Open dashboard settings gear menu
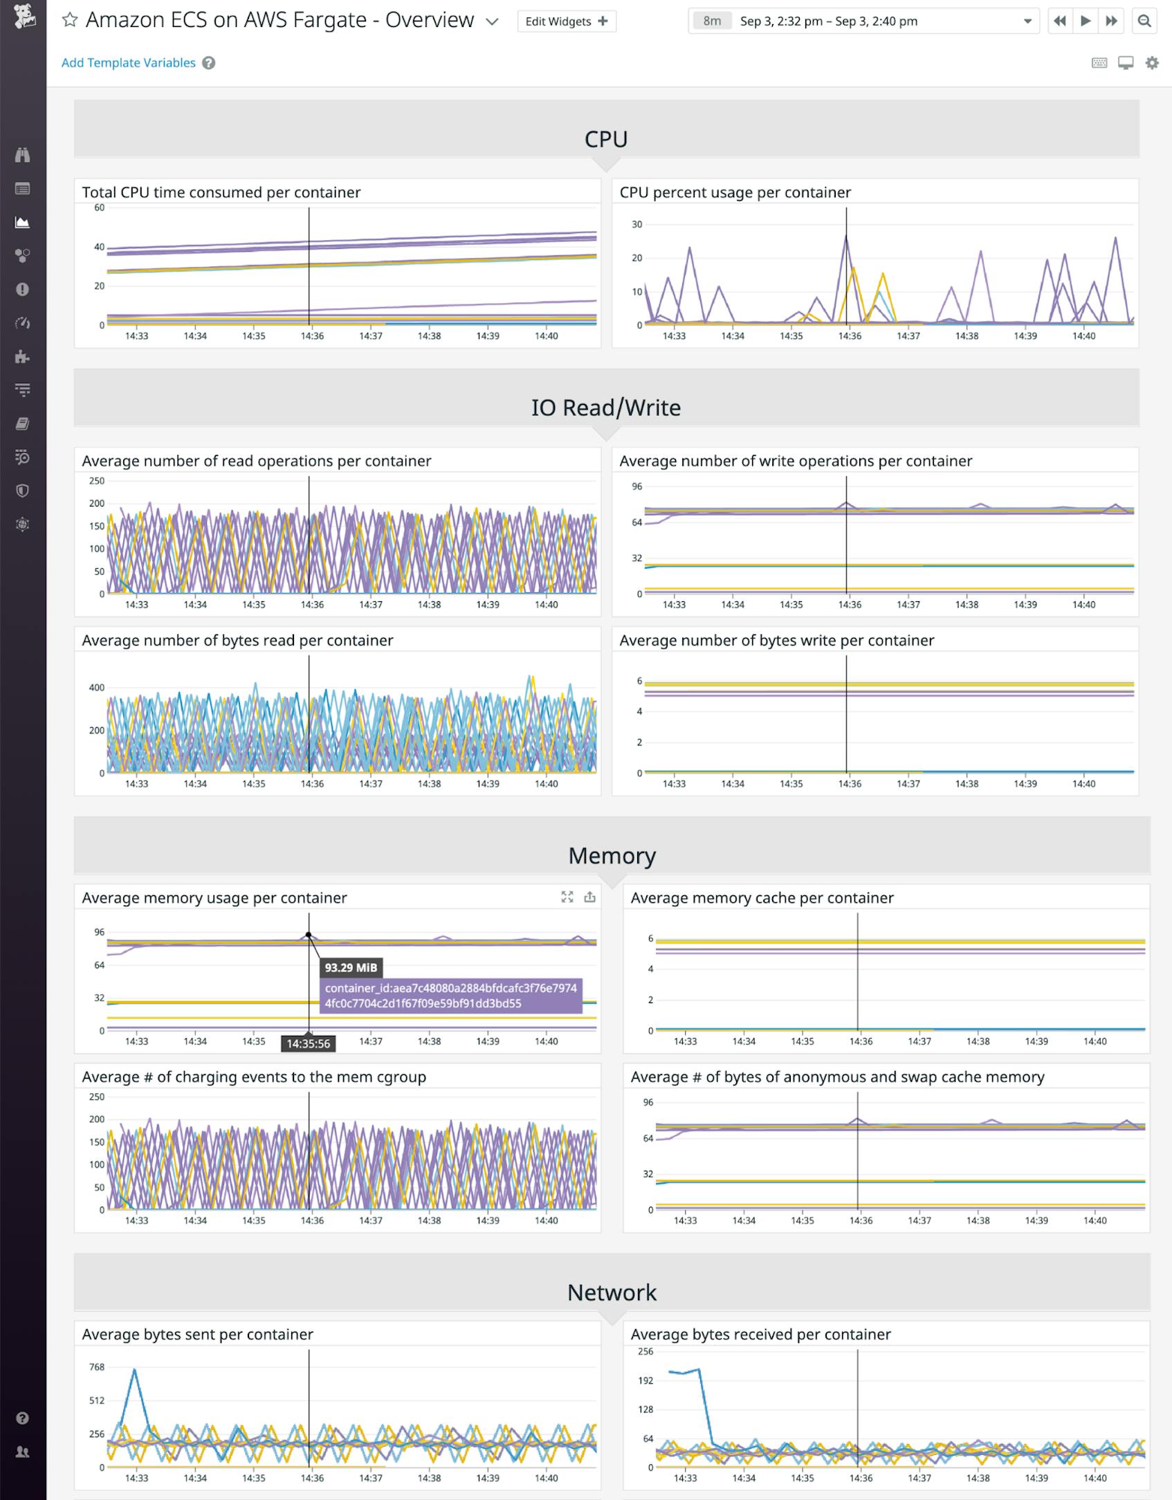Screen dimensions: 1172x1500 coord(1151,62)
